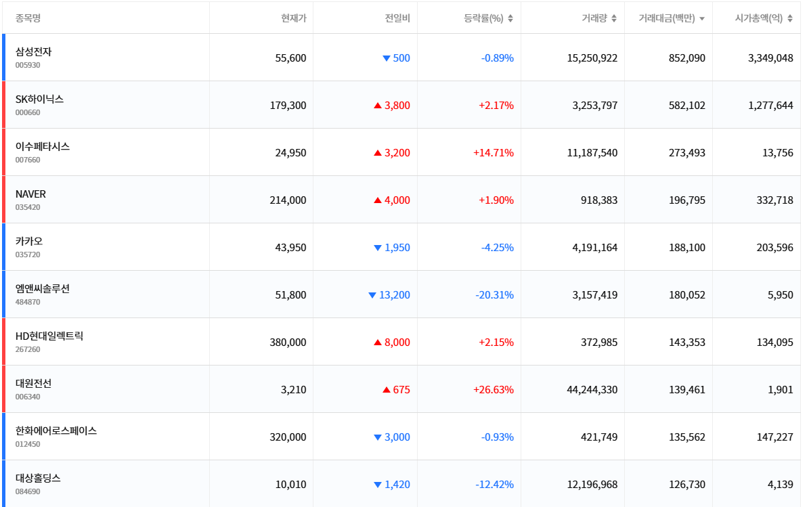Open HD현대일렉트릭 stock page
This screenshot has height=507, width=807.
(x=49, y=336)
